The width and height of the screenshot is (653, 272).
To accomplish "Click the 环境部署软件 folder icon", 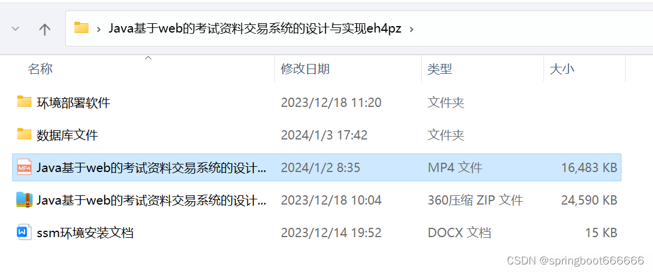I will click(24, 101).
